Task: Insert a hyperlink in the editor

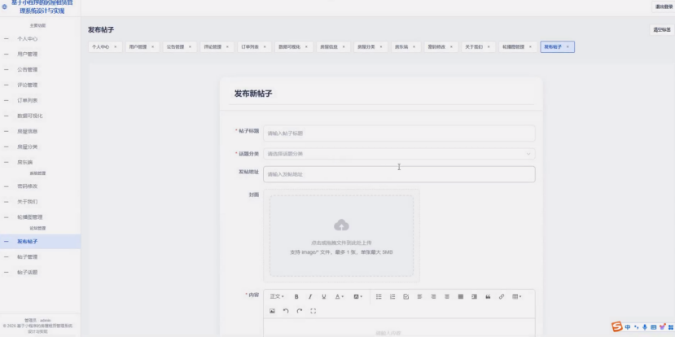Action: point(502,296)
